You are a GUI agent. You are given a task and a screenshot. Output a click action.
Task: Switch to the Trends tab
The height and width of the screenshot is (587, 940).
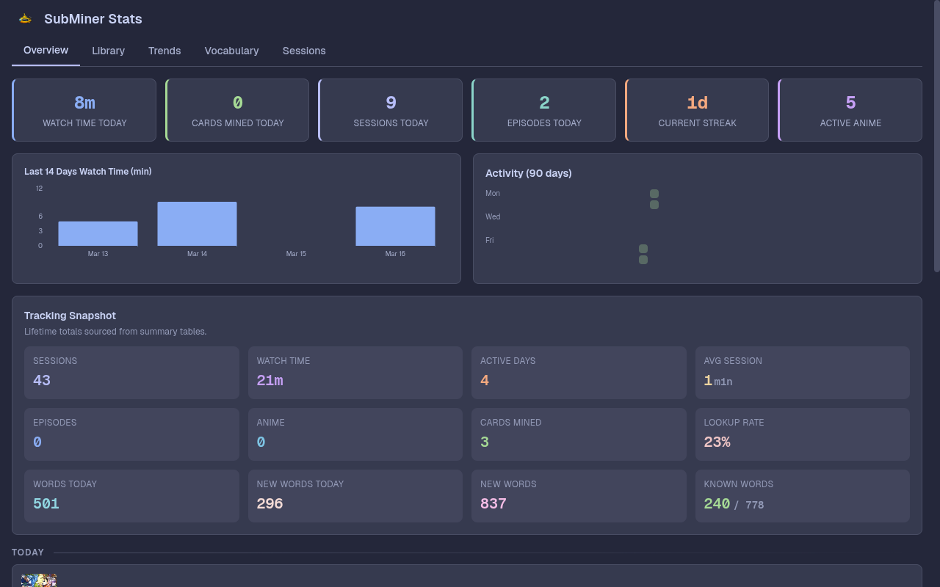click(x=164, y=51)
